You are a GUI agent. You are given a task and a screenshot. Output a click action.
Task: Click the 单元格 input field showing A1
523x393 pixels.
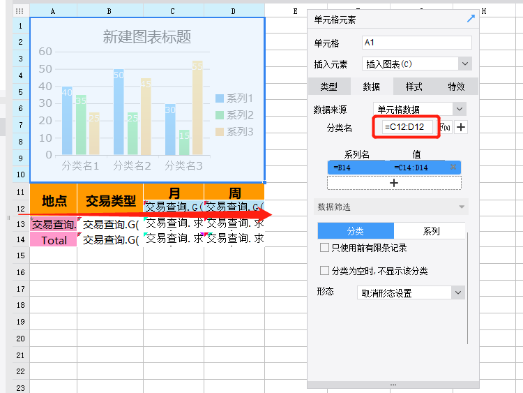tap(416, 43)
